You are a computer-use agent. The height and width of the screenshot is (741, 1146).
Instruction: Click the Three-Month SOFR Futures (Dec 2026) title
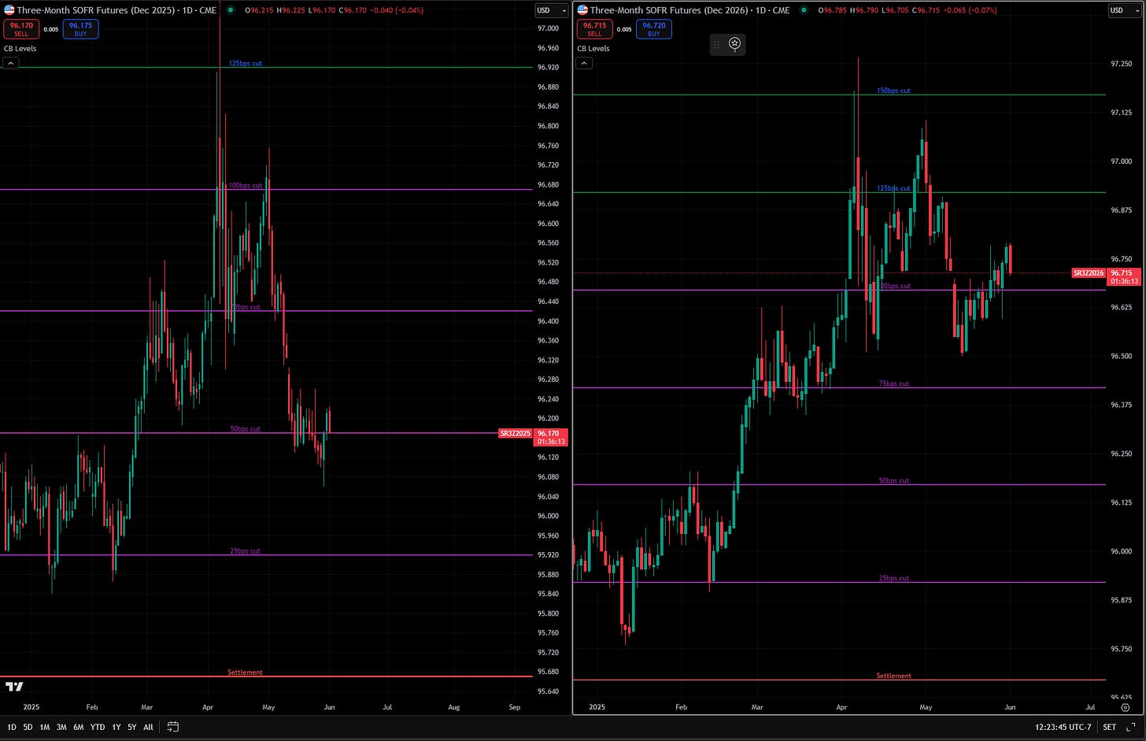pyautogui.click(x=669, y=10)
